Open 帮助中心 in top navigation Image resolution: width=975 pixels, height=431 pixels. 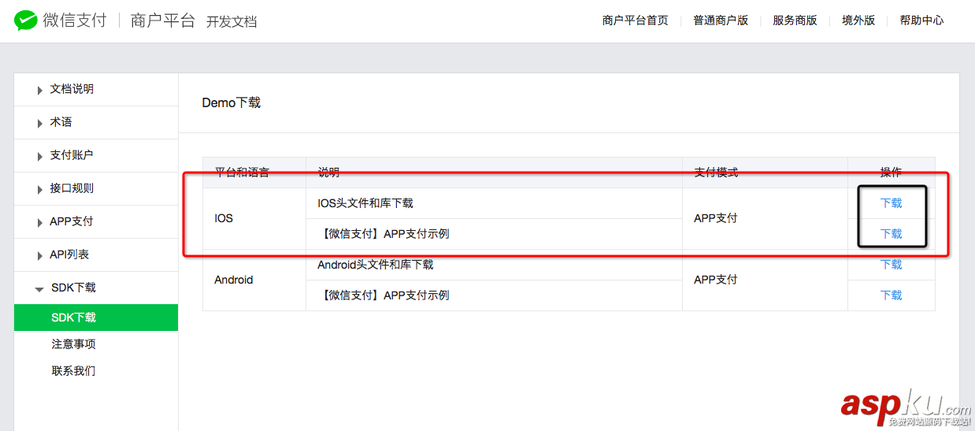click(921, 20)
